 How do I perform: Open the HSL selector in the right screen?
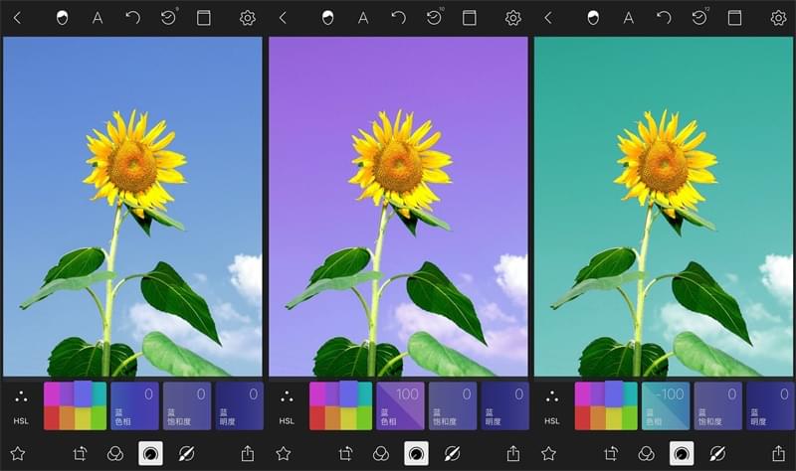point(552,405)
